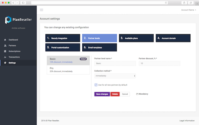Click the Account settings heading
199x125 pixels.
coord(50,19)
